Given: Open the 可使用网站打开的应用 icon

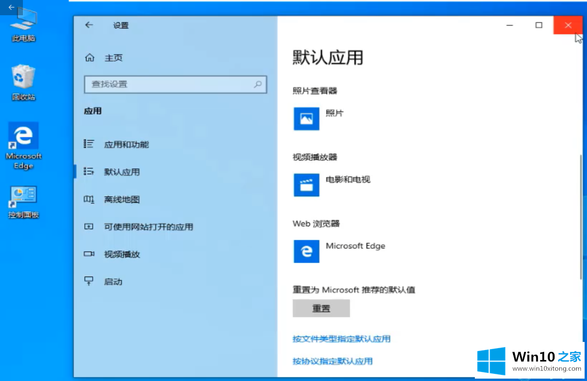Looking at the screenshot, I should click(89, 227).
